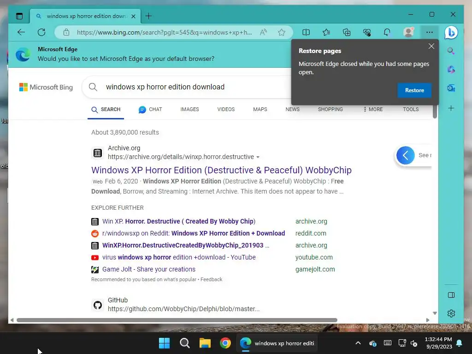Open virus windows xp horror YouTube link
The width and height of the screenshot is (472, 354).
coord(179,257)
